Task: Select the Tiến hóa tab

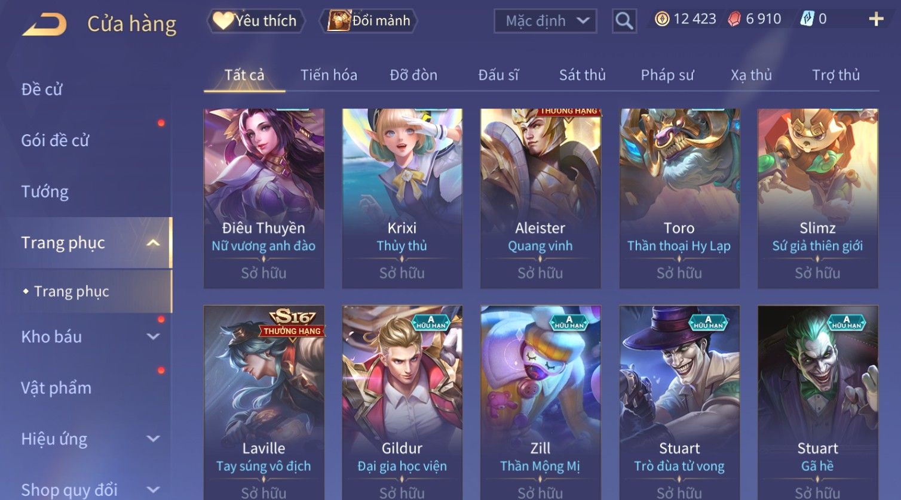Action: 329,75
